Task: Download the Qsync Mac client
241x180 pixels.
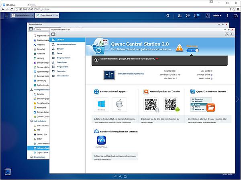Action: 119,104
